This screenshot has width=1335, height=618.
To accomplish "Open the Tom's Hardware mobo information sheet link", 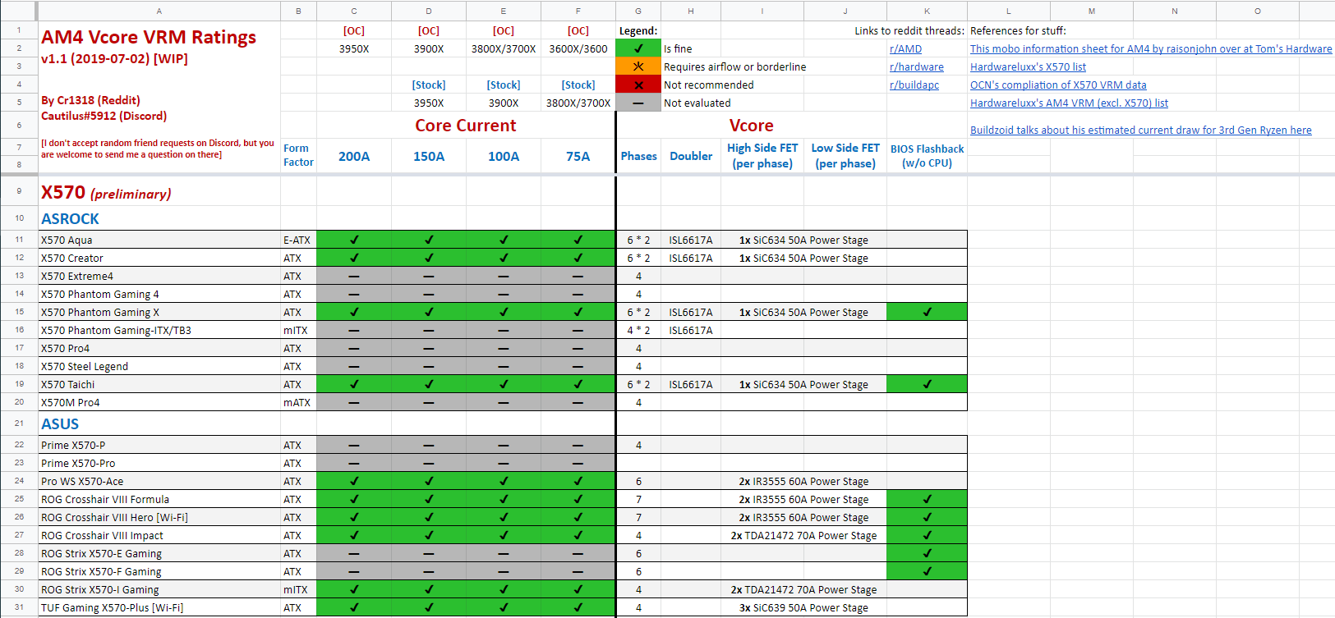I will pyautogui.click(x=1151, y=48).
